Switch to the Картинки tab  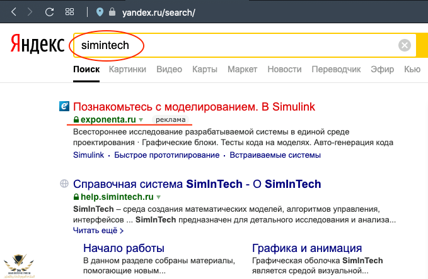[127, 69]
